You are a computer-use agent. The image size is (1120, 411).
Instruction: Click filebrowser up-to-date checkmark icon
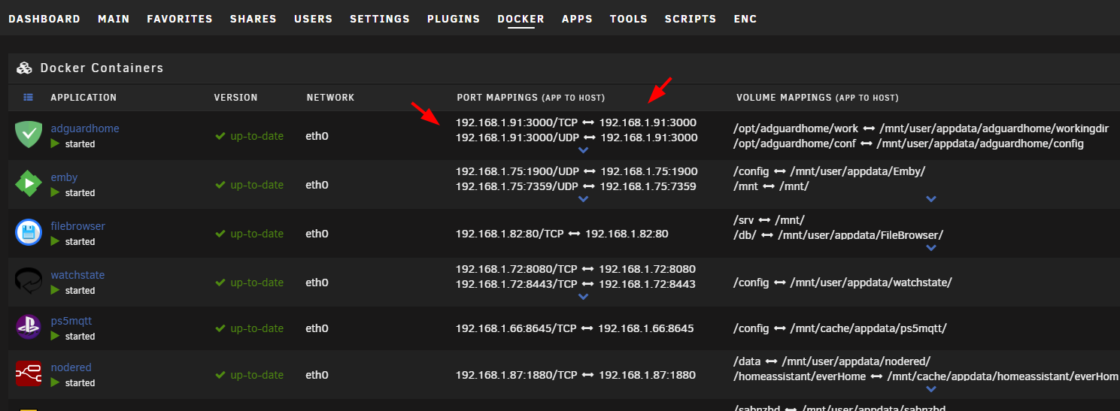[x=220, y=234]
